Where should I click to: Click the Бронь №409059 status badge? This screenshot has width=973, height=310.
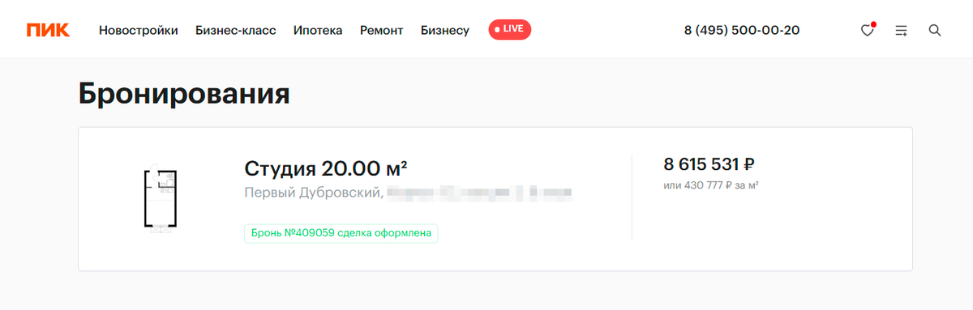(341, 233)
